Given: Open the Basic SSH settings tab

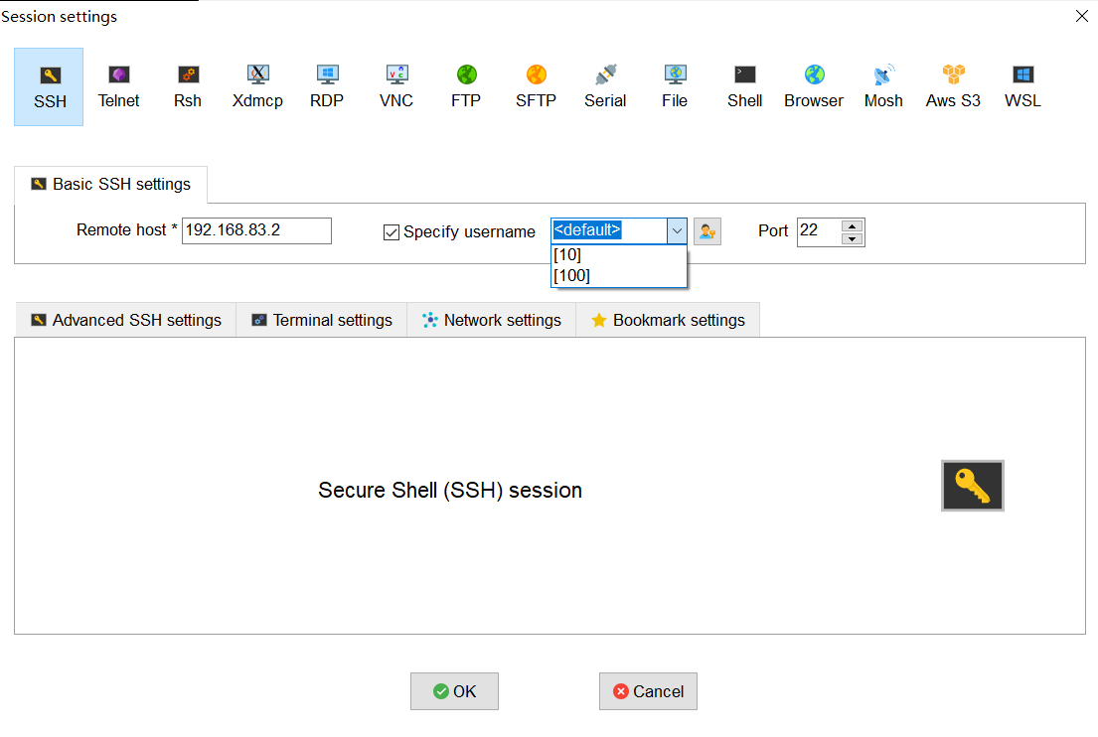Looking at the screenshot, I should click(110, 184).
